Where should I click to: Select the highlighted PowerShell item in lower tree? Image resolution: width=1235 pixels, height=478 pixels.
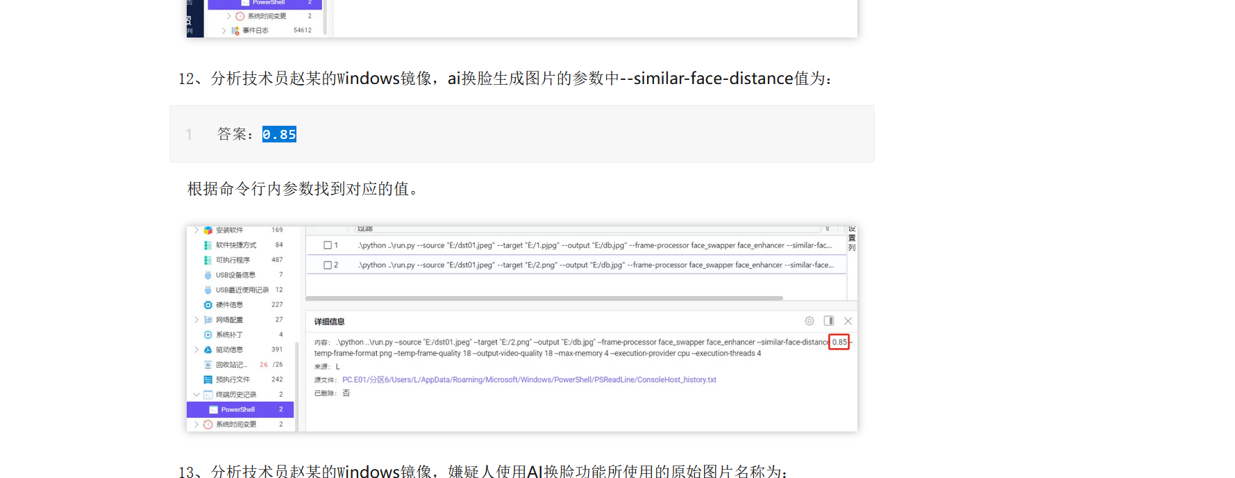[x=238, y=410]
